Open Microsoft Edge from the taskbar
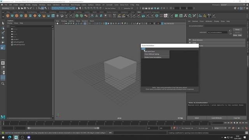 click(x=10, y=137)
